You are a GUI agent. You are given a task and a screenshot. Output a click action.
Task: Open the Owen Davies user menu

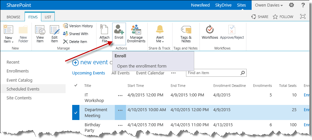pyautogui.click(x=268, y=5)
